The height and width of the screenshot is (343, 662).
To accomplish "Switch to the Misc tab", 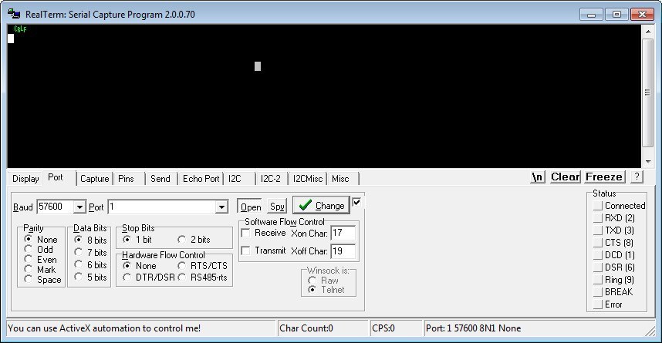I will tap(340, 179).
